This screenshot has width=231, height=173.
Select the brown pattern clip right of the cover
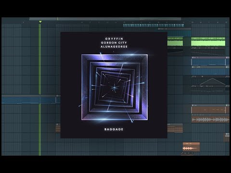point(175,128)
